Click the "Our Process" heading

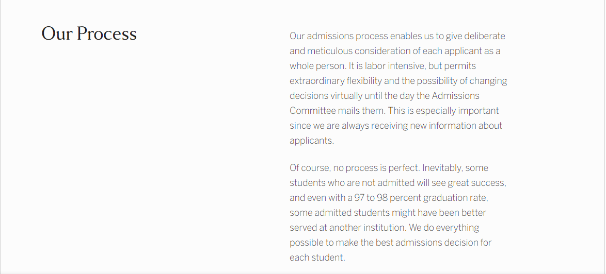coord(89,33)
